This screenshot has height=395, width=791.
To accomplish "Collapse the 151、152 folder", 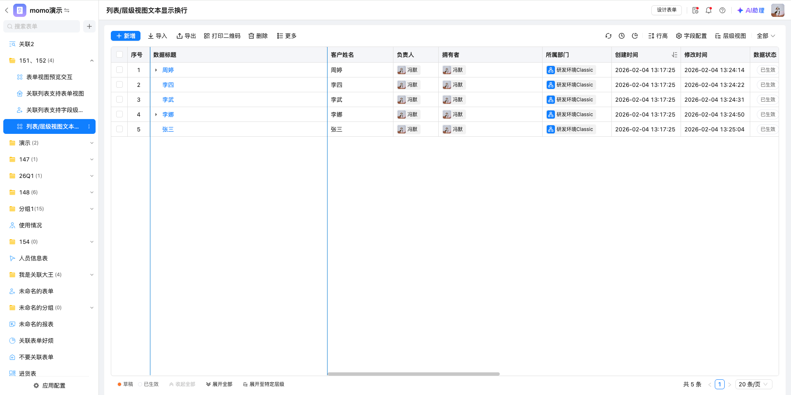I will tap(92, 61).
